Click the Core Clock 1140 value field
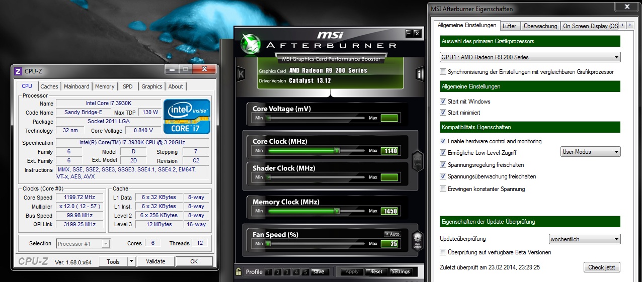The width and height of the screenshot is (642, 282). click(x=389, y=150)
